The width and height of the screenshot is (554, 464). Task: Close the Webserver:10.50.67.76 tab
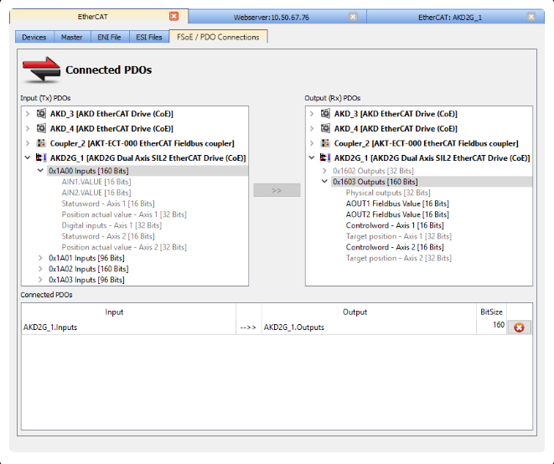click(353, 17)
